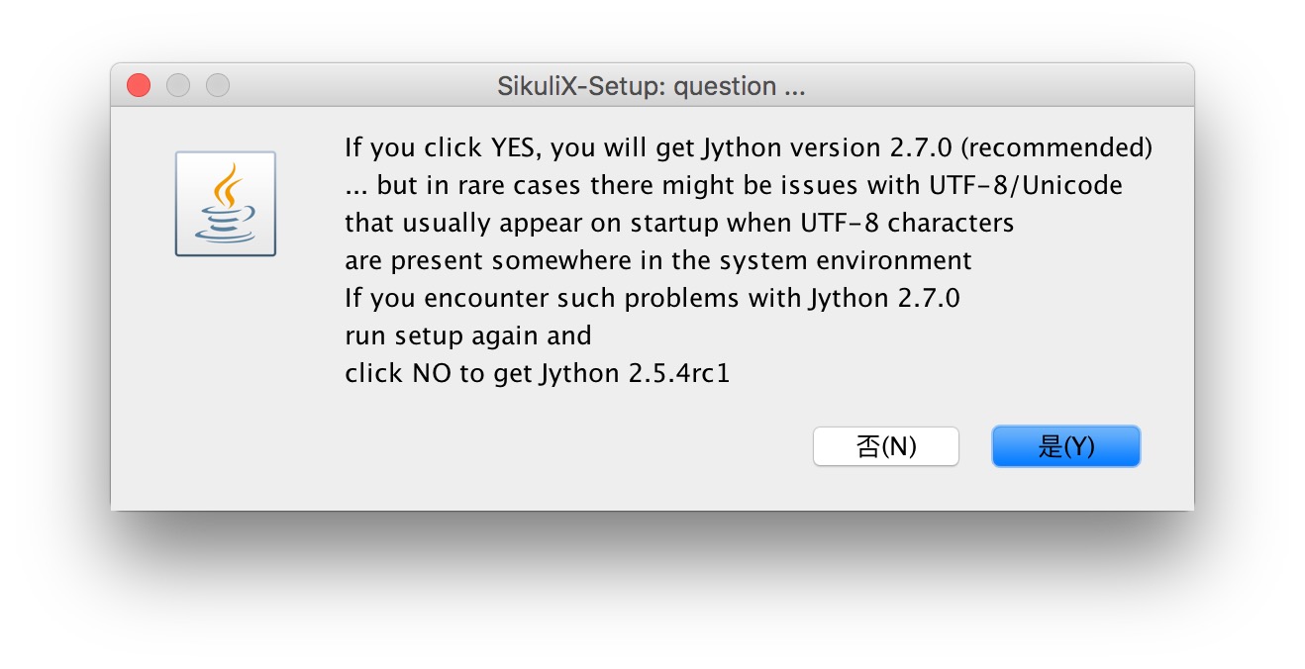Click the "Jython 2.5.4rc1" text
1305x669 pixels.
point(635,374)
